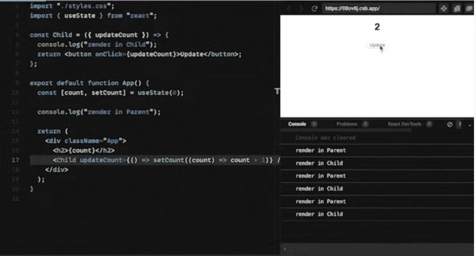Click the last 'render in Child' log entry

click(319, 214)
